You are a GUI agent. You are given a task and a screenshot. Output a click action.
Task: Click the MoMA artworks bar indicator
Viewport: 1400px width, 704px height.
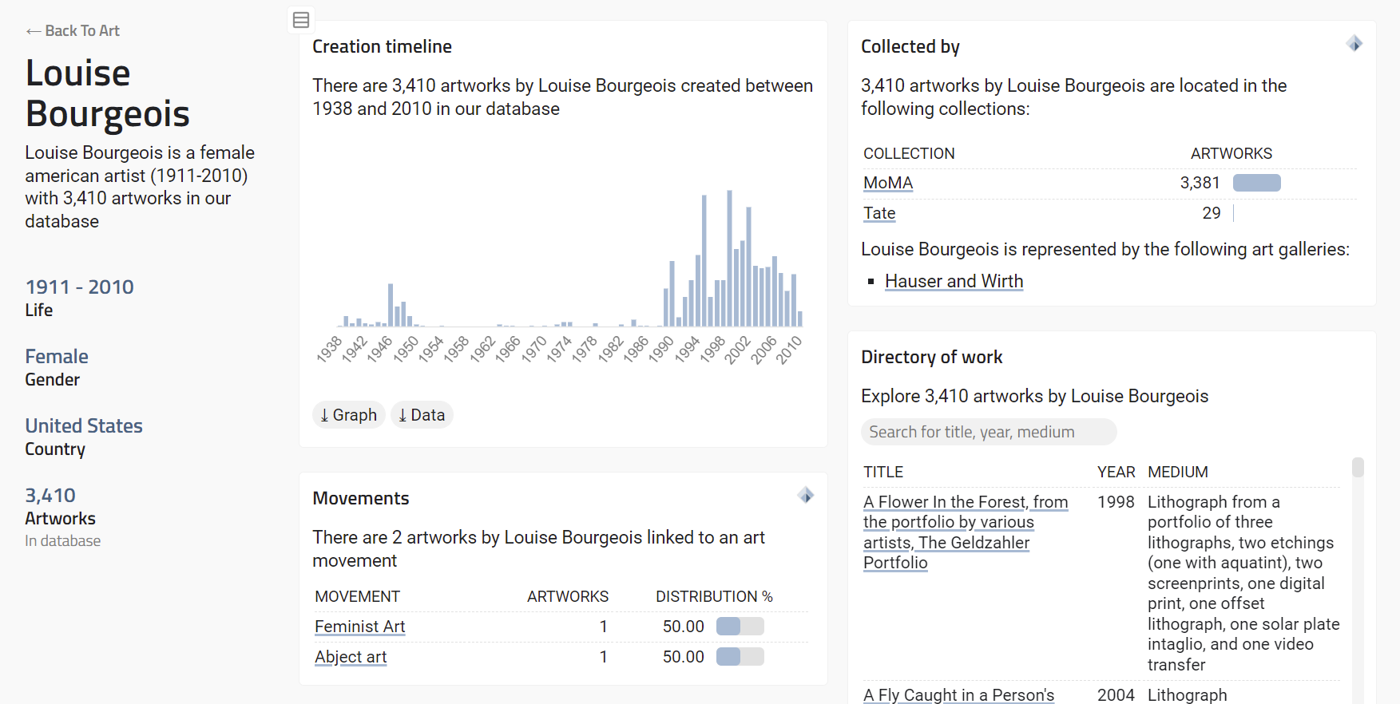pyautogui.click(x=1257, y=183)
